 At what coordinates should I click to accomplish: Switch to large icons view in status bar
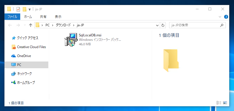225,103
